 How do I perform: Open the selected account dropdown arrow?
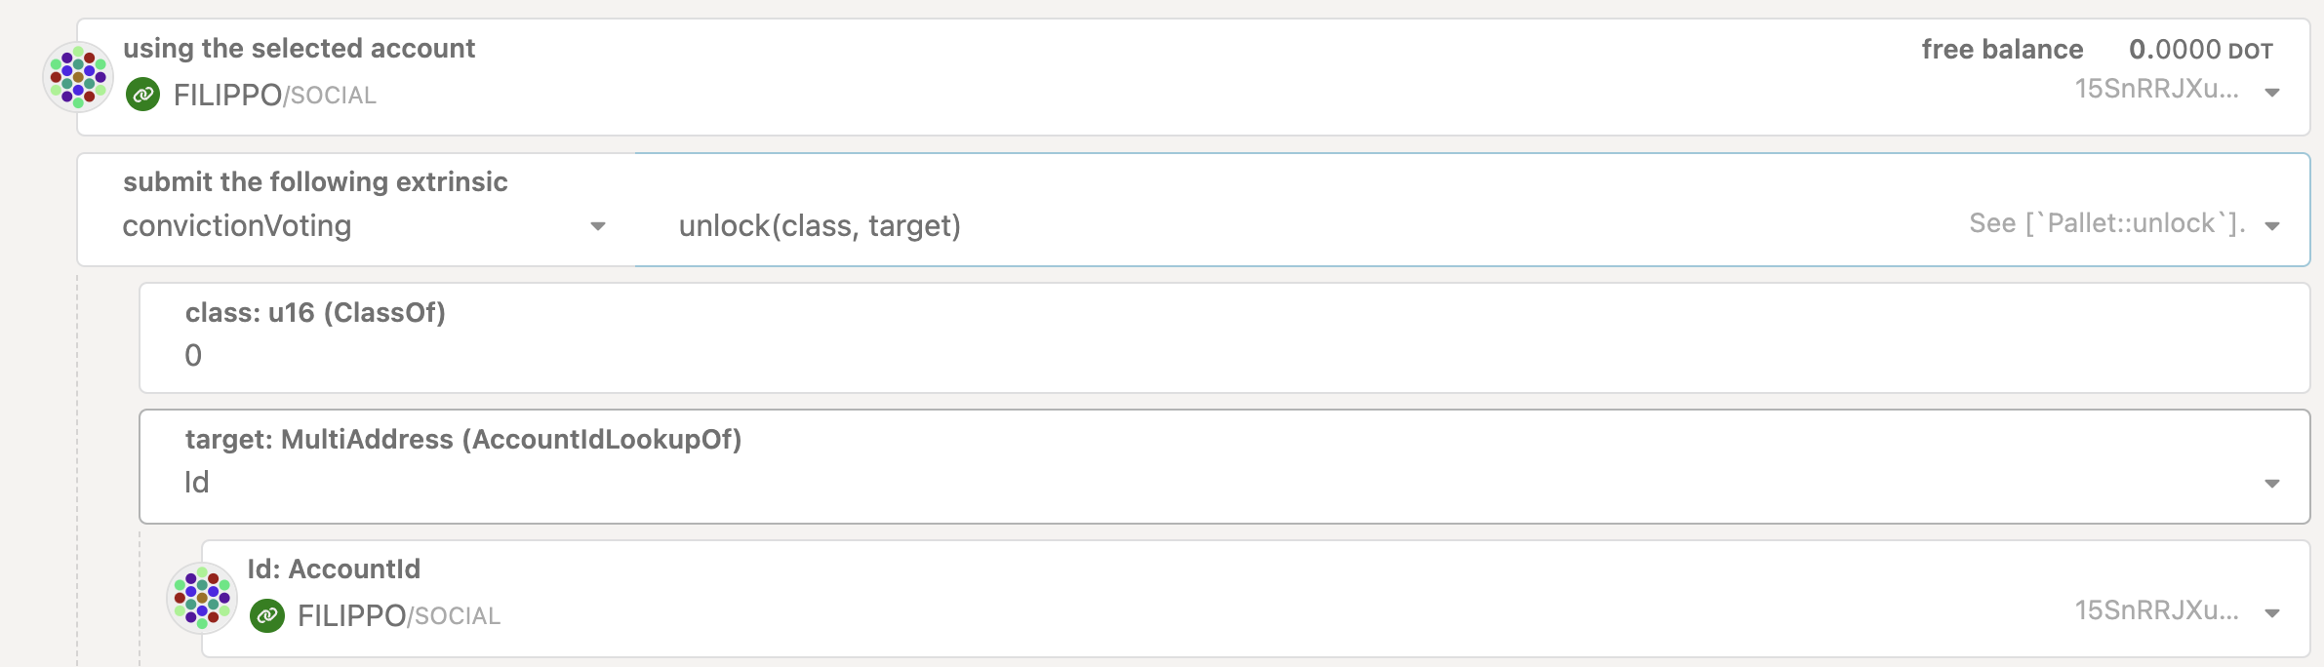coord(2271,93)
